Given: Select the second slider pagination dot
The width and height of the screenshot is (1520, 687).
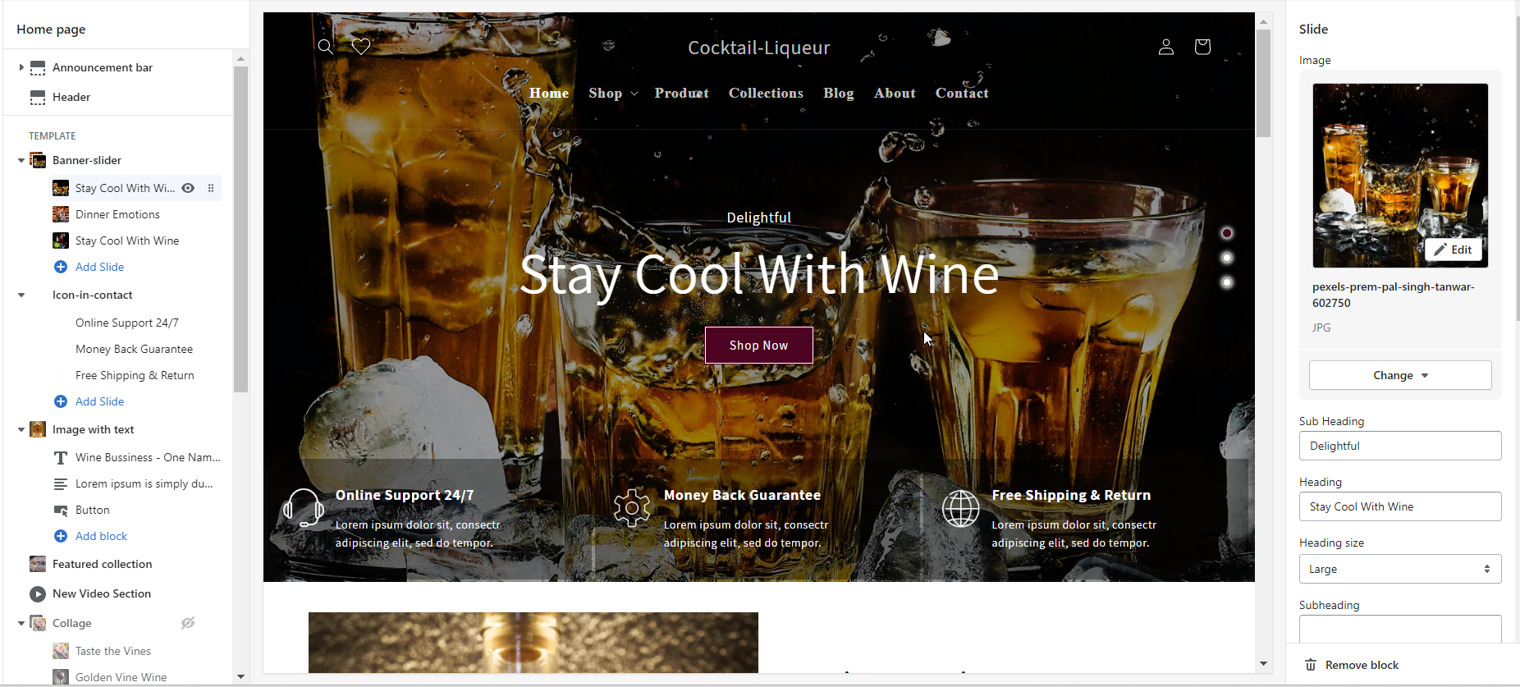Looking at the screenshot, I should [x=1227, y=258].
